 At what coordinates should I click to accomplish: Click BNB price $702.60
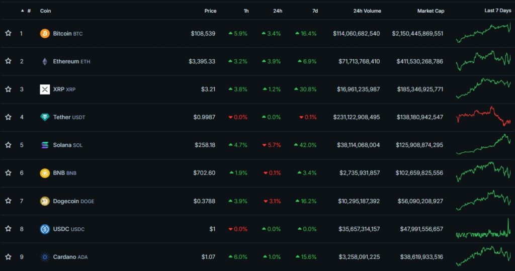(x=204, y=173)
